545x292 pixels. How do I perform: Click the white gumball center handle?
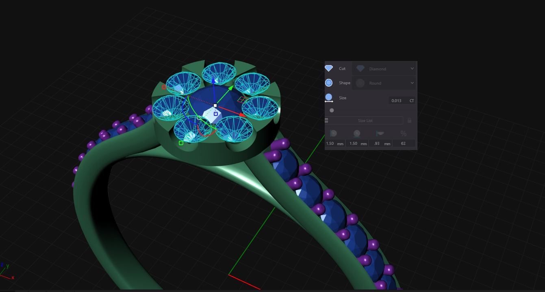215,105
